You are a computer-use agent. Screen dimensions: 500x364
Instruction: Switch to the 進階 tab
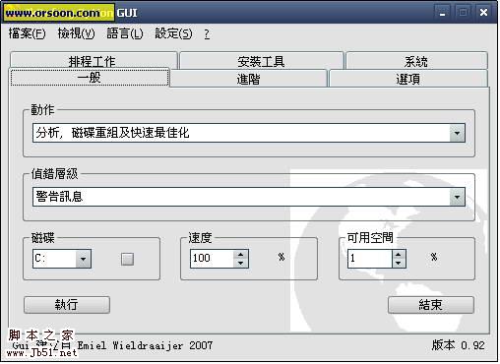[249, 79]
